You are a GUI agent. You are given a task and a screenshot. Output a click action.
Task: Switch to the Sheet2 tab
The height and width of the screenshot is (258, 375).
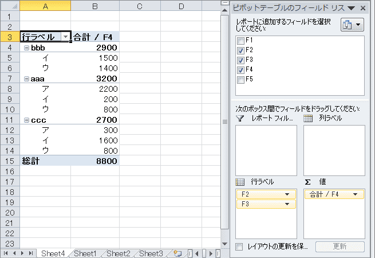point(118,253)
